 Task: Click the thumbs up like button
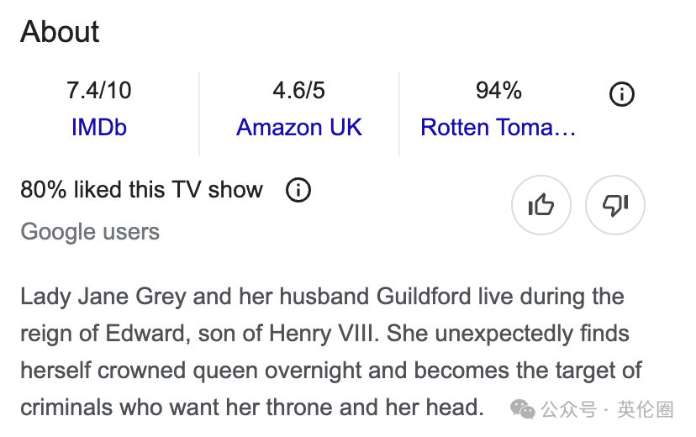(x=541, y=205)
